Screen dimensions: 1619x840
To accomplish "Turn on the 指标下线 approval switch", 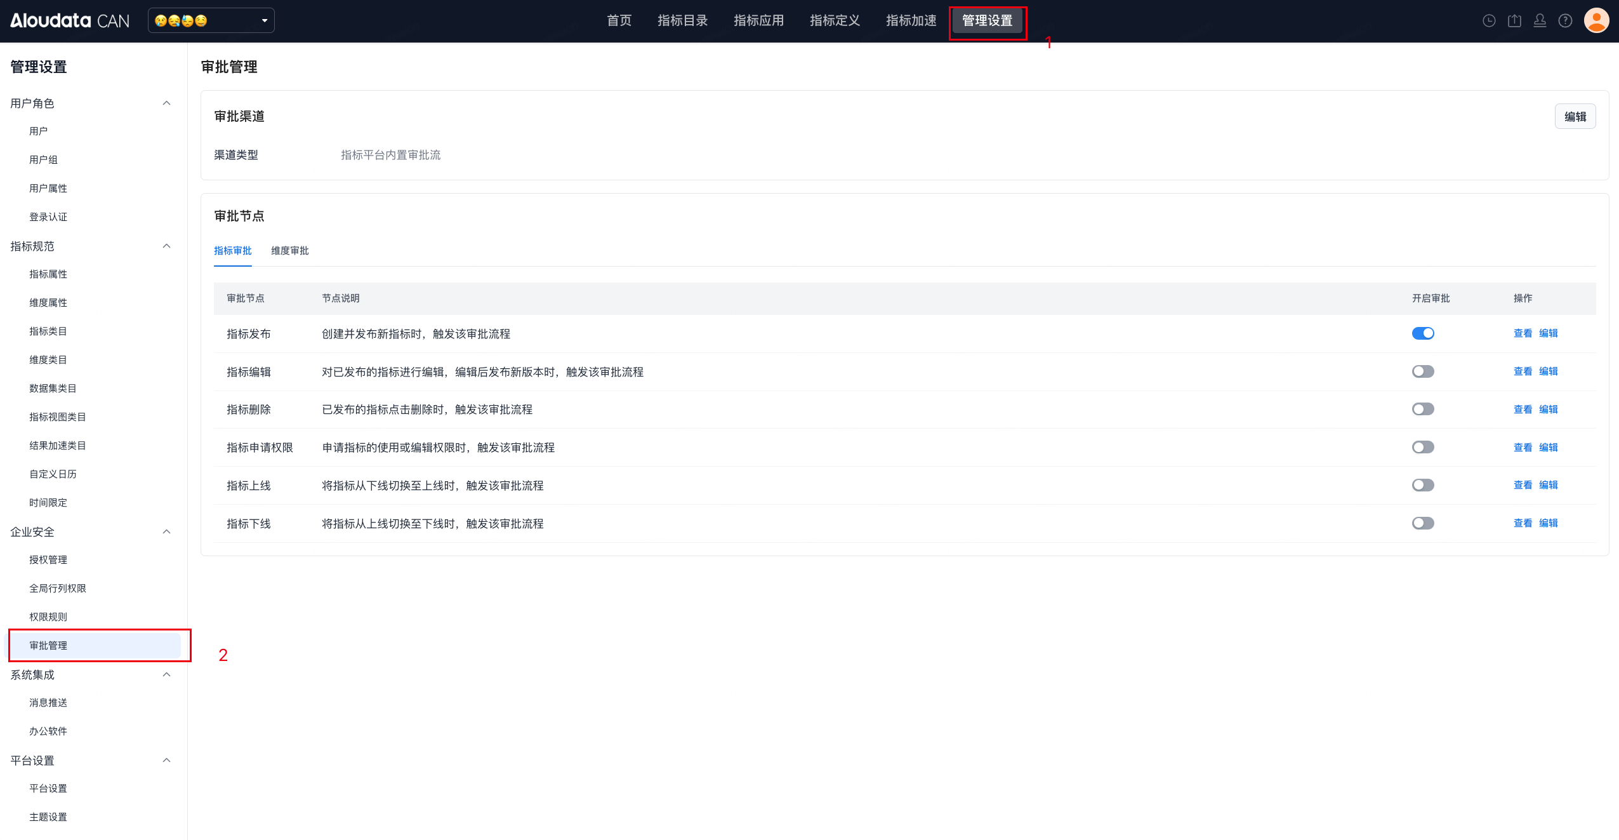I will point(1422,523).
